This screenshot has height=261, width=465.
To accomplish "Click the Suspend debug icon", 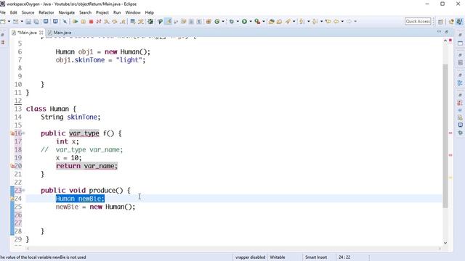I will (x=84, y=21).
